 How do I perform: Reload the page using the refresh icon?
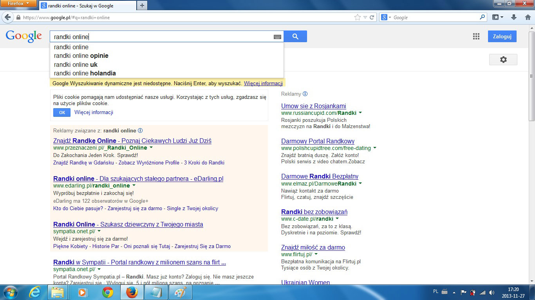(372, 18)
